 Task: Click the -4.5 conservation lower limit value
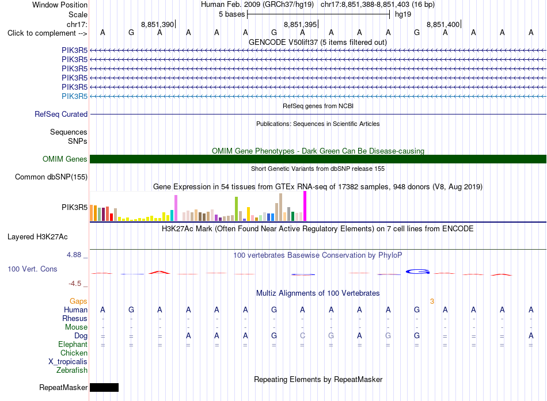click(x=75, y=284)
